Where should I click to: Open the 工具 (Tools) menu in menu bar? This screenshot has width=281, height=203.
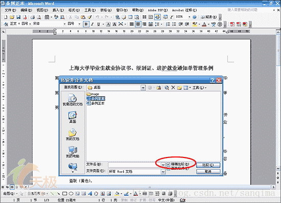coord(90,10)
